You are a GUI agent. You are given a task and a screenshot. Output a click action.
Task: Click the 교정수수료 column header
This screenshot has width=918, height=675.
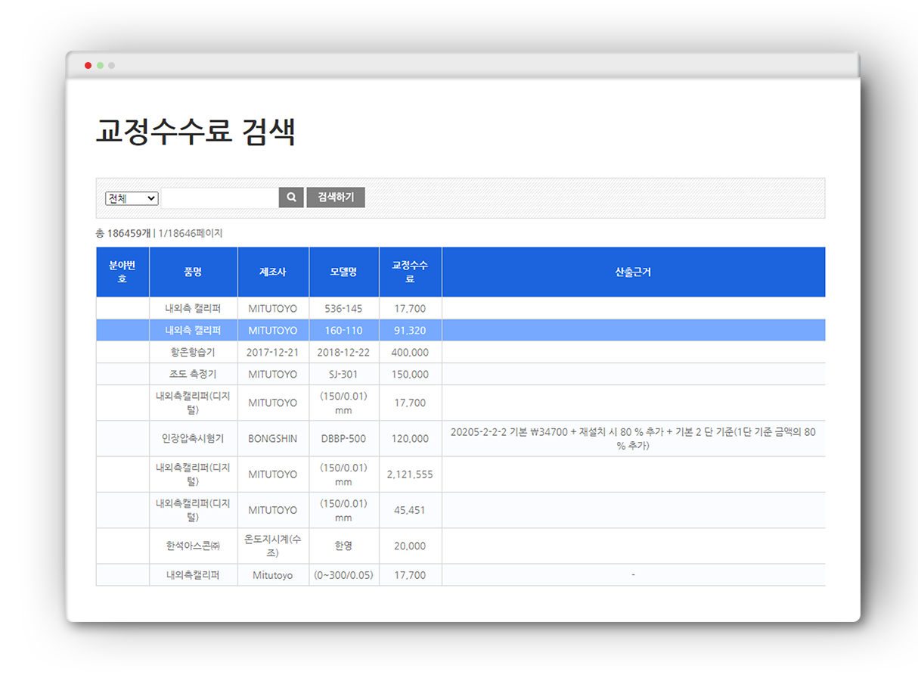click(x=410, y=272)
